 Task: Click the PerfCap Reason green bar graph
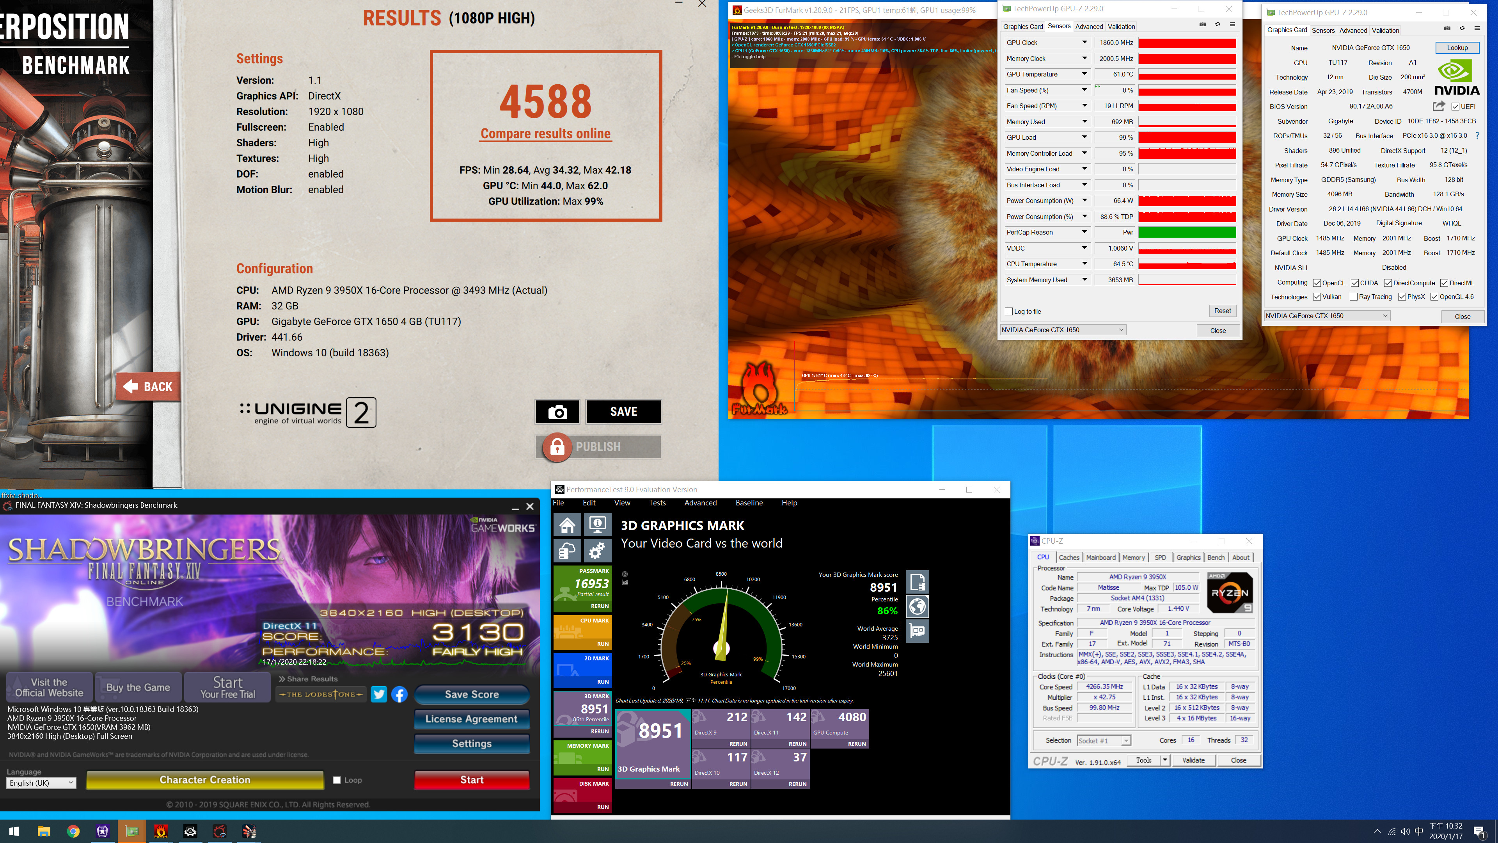pos(1187,233)
